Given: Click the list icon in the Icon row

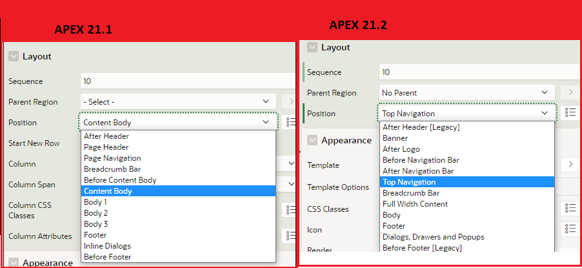Looking at the screenshot, I should (x=570, y=229).
